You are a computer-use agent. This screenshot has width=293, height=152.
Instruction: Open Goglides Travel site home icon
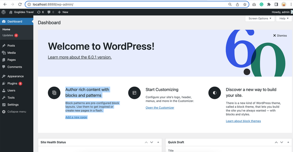click(x=11, y=12)
